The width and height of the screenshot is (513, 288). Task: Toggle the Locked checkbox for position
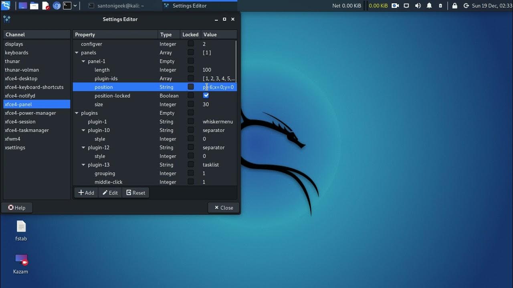point(191,87)
